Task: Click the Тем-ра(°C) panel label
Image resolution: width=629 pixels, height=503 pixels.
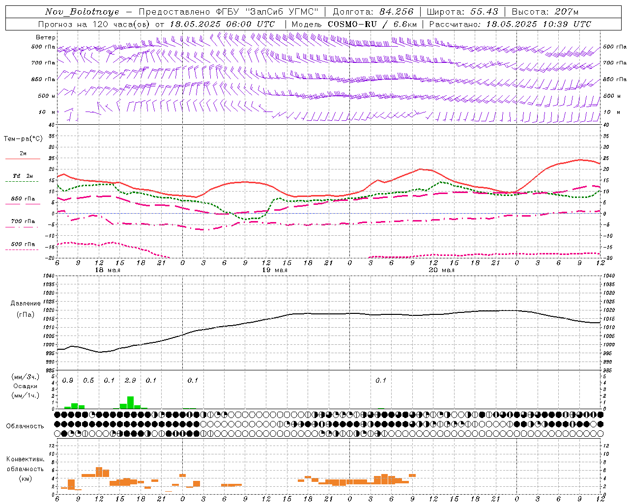Action: coord(23,139)
